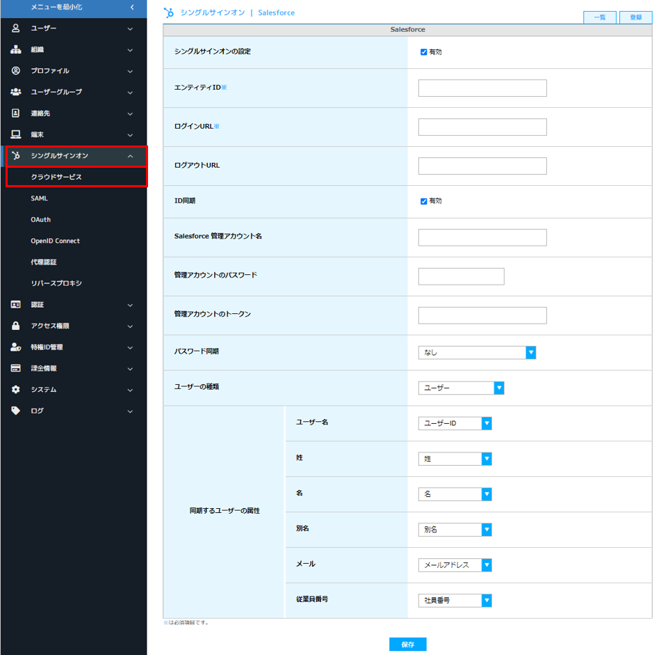Click the ログアウトURL input field
668x655 pixels.
tap(482, 166)
